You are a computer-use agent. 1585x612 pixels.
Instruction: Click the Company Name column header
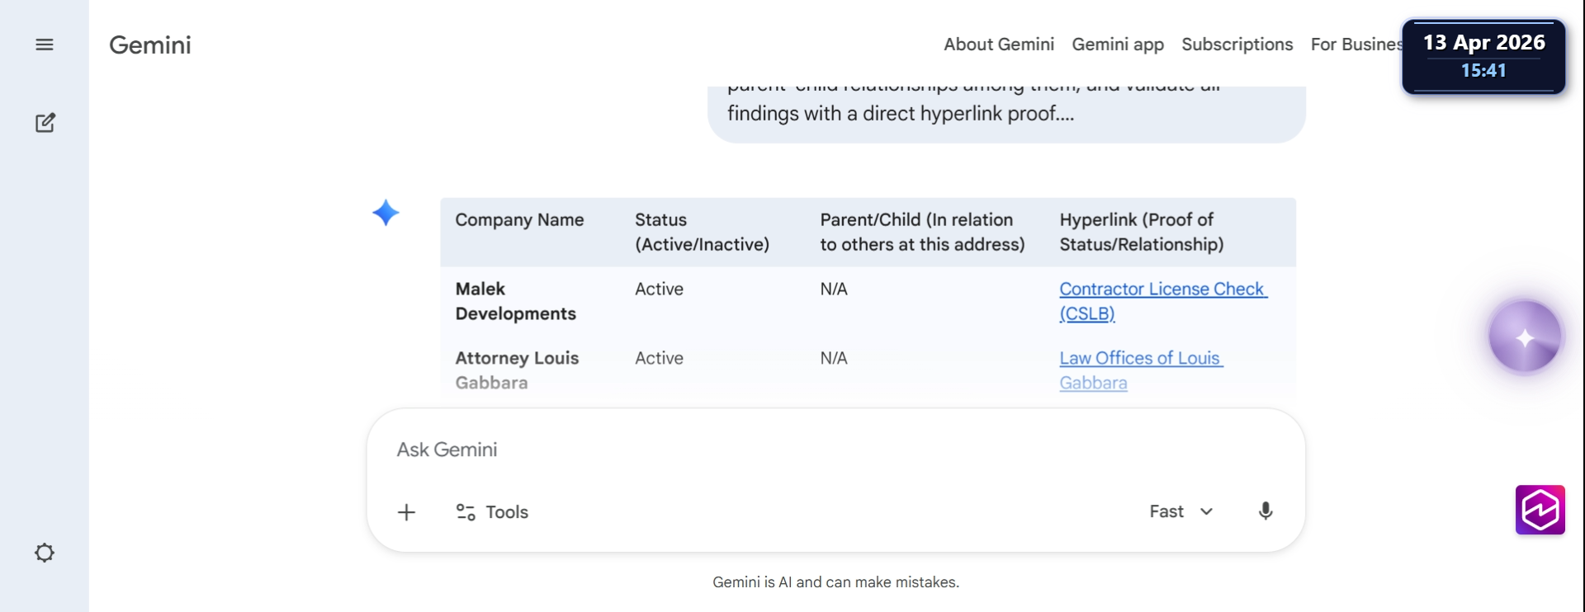coord(519,219)
